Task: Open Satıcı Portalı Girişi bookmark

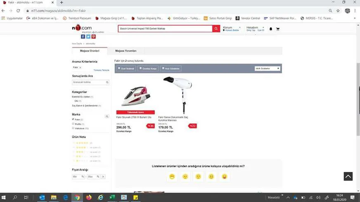Action: [x=218, y=18]
